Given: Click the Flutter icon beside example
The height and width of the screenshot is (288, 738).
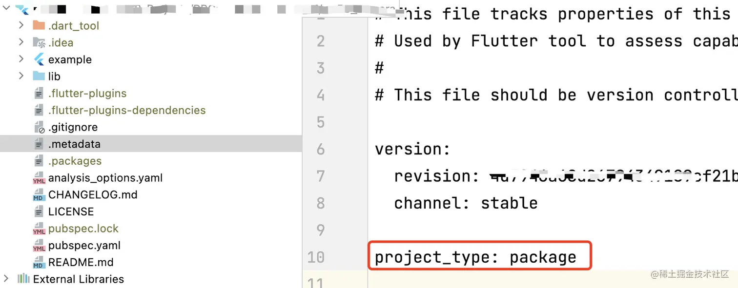Looking at the screenshot, I should (39, 59).
